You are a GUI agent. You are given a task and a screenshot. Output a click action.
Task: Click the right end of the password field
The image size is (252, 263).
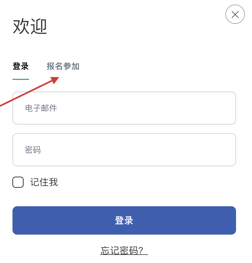click(x=224, y=150)
